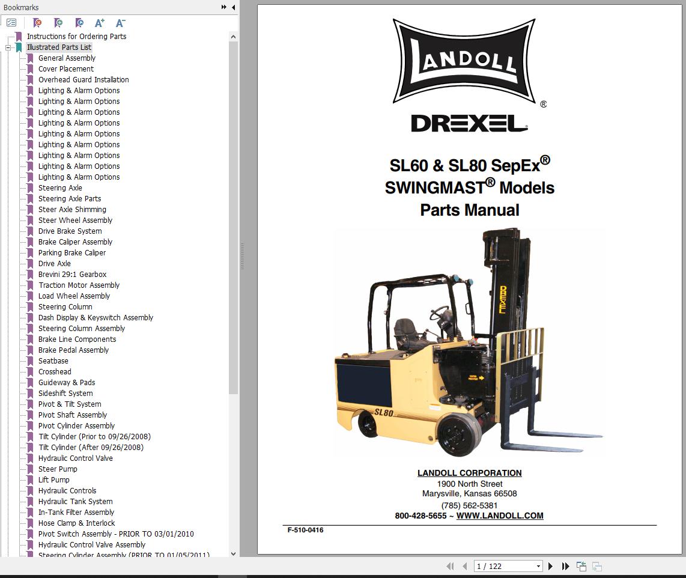View the Instructions for Ordering Parts section
686x578 pixels.
[76, 36]
